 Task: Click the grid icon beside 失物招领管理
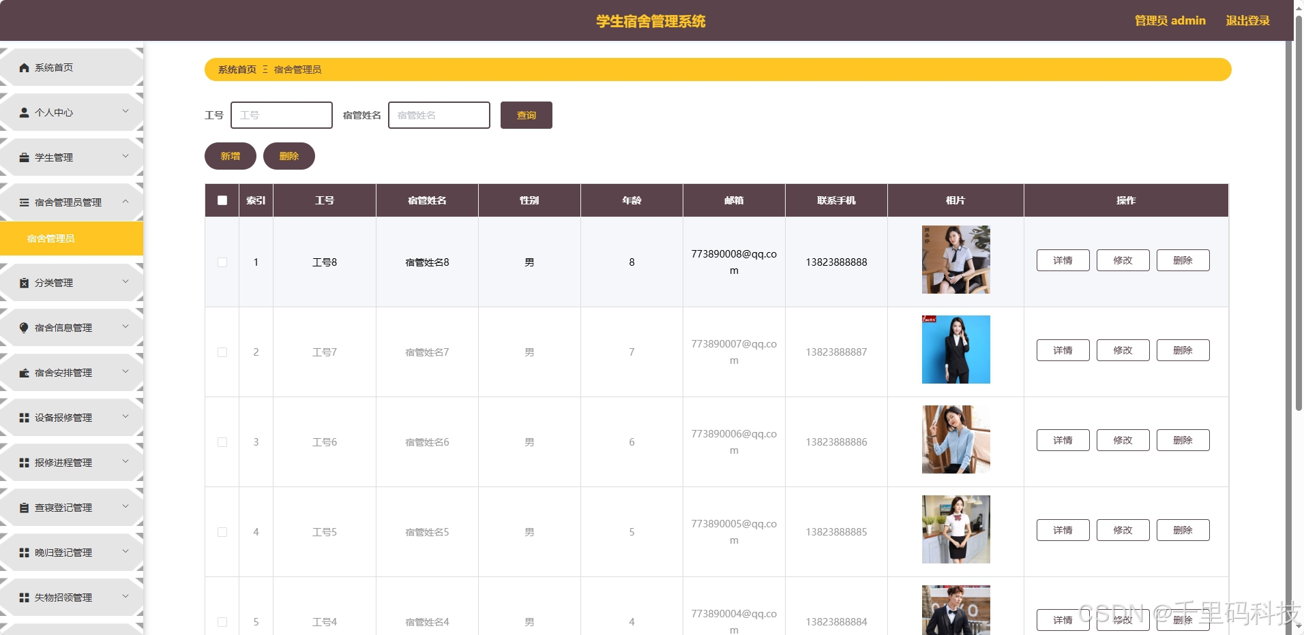[x=25, y=598]
